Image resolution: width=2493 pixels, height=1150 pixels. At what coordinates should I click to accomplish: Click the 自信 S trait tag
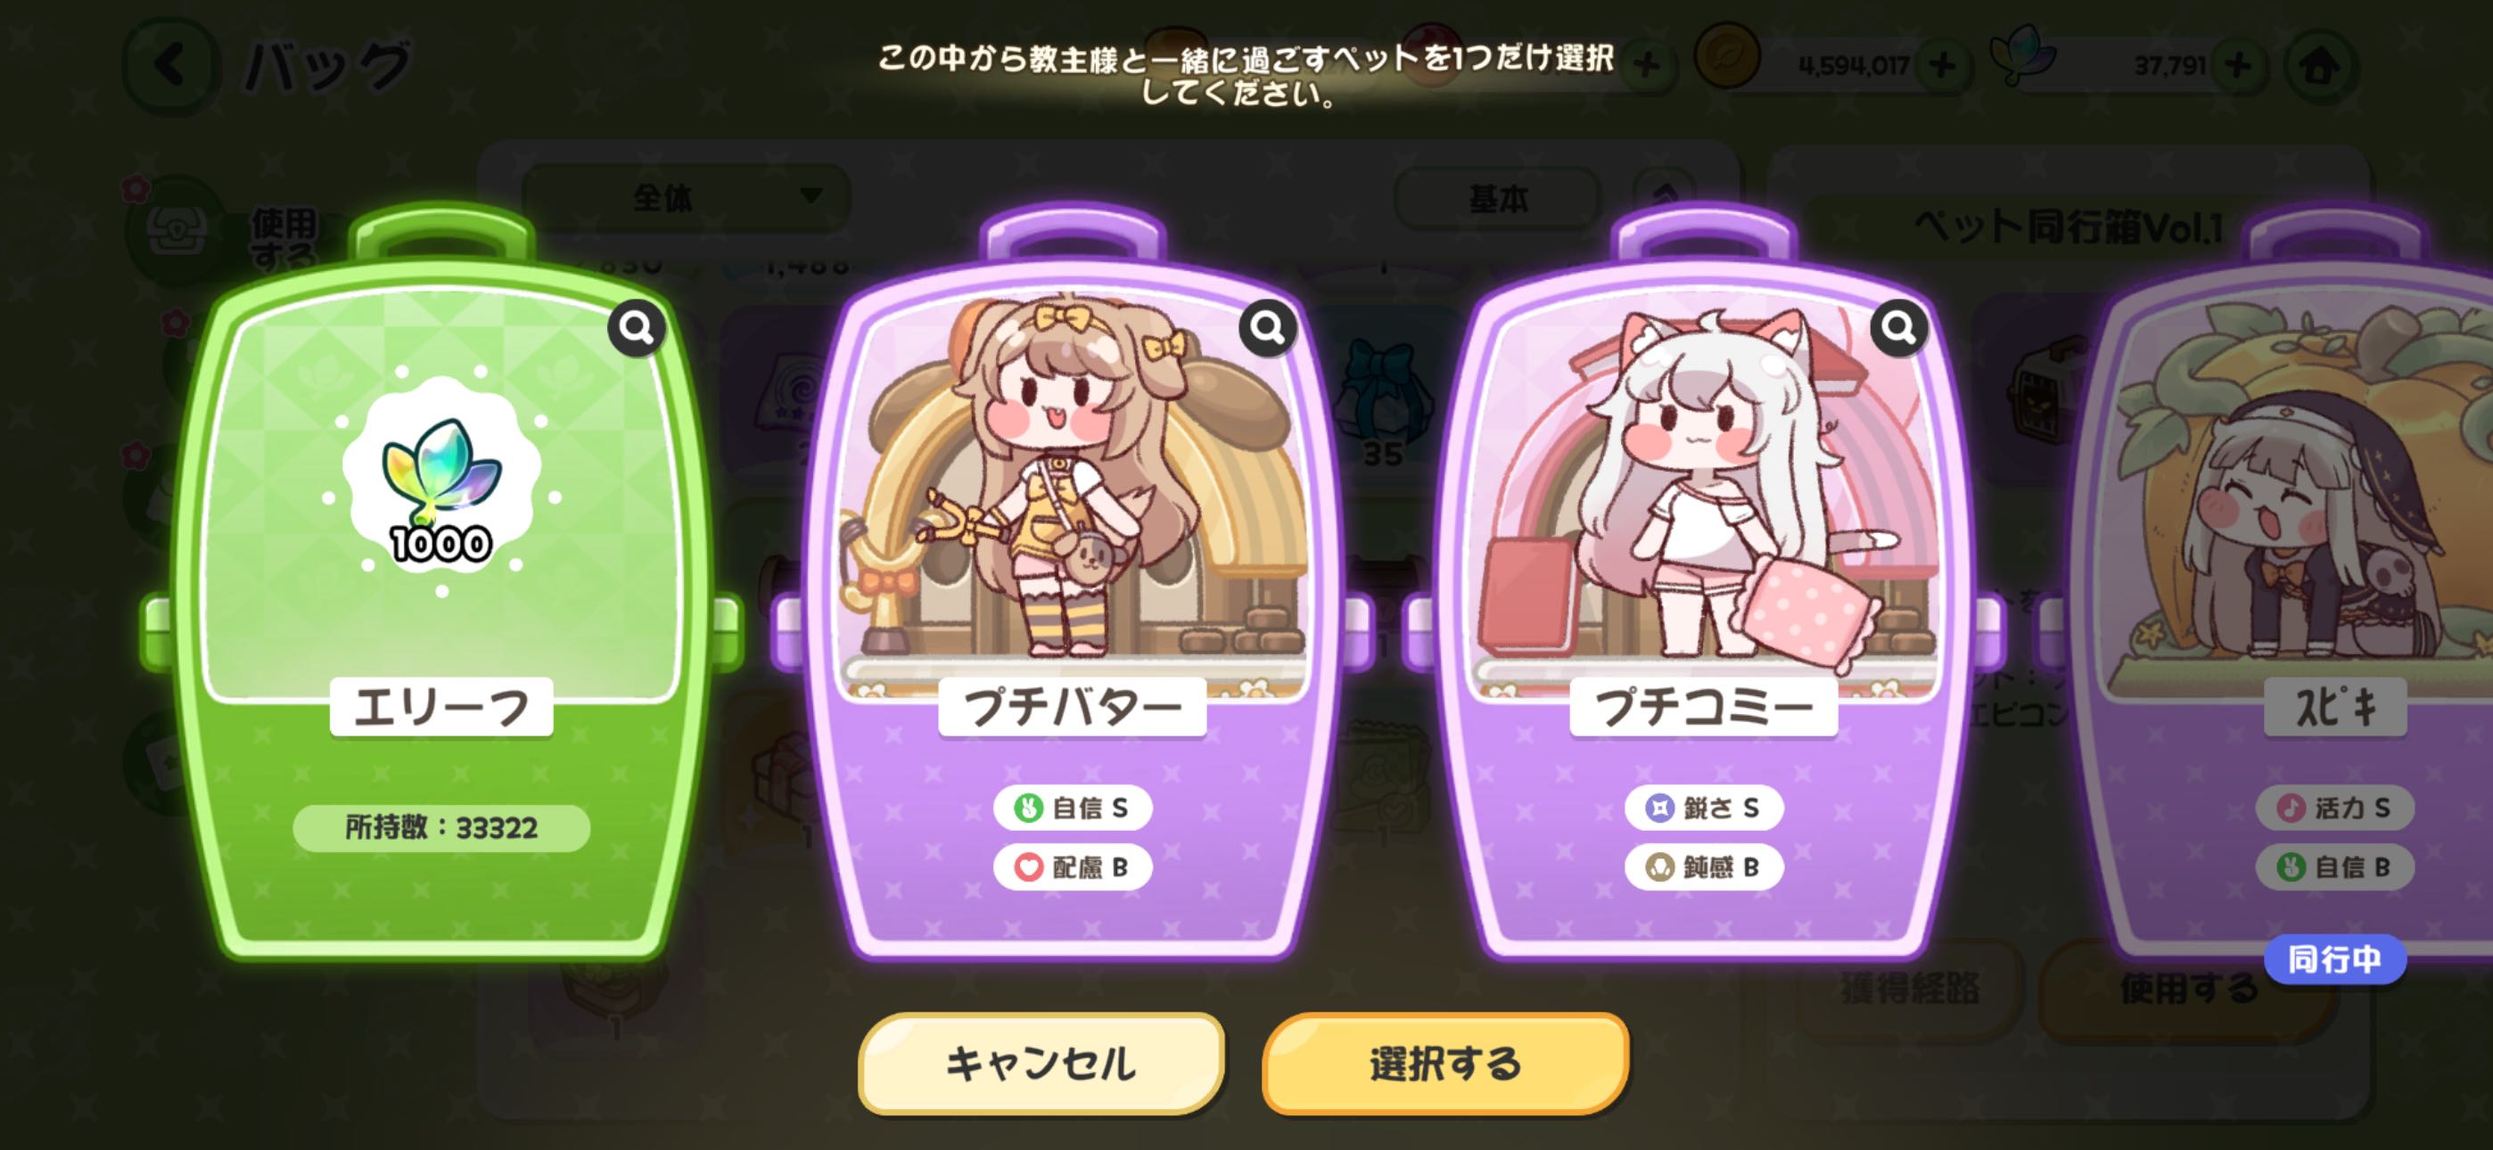(1073, 808)
